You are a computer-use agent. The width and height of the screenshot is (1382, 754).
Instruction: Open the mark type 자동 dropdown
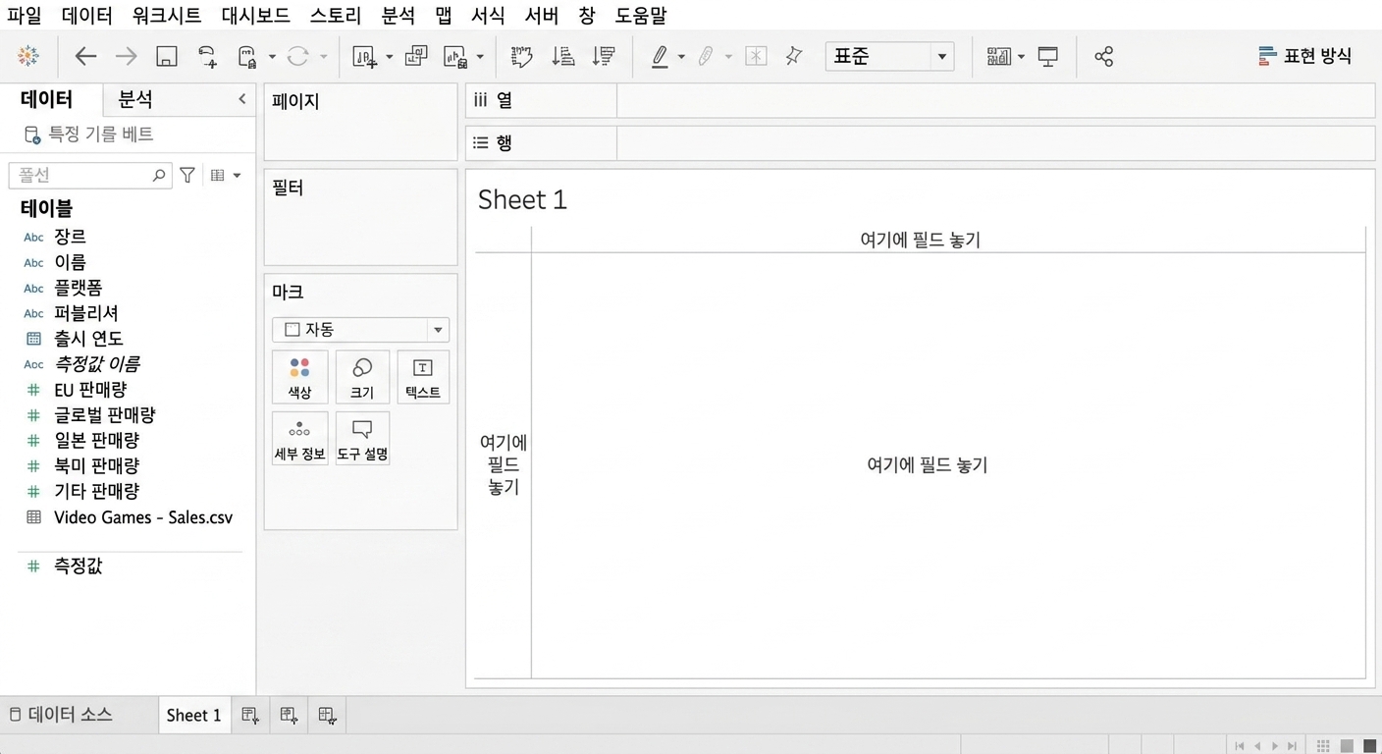click(x=360, y=330)
